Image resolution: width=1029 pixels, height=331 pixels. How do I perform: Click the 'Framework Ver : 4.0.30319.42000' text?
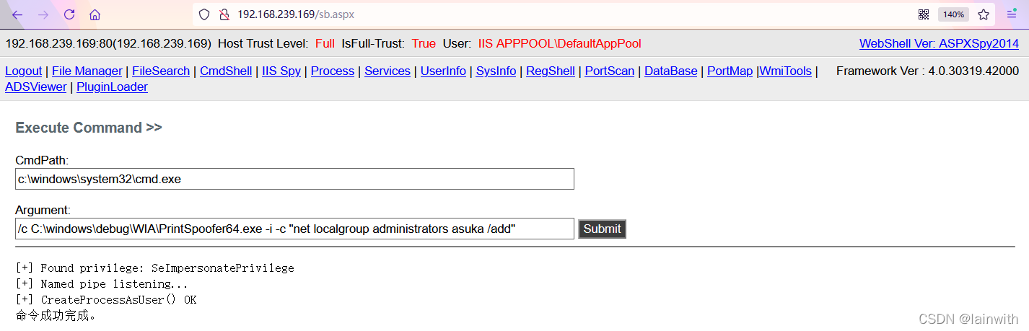point(927,71)
